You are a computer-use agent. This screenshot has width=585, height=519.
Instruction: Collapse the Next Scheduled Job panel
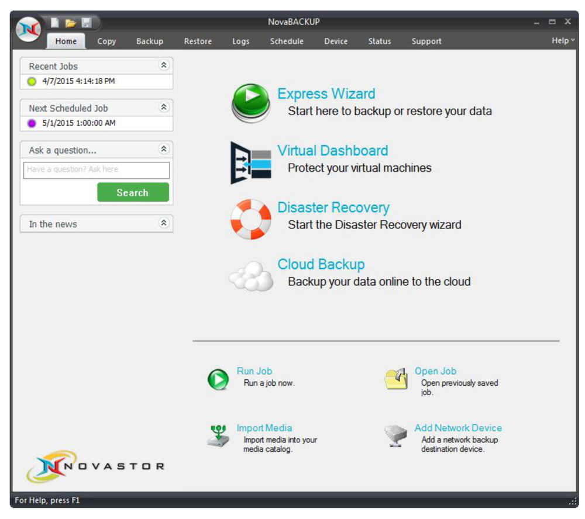pos(164,108)
